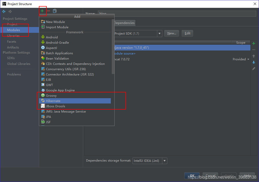The image size is (259, 182).
Task: Click the Copy module icon
Action: tap(55, 11)
